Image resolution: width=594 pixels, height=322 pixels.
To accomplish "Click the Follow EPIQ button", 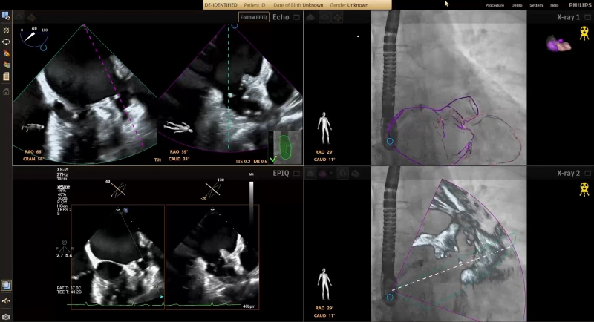I will click(254, 17).
